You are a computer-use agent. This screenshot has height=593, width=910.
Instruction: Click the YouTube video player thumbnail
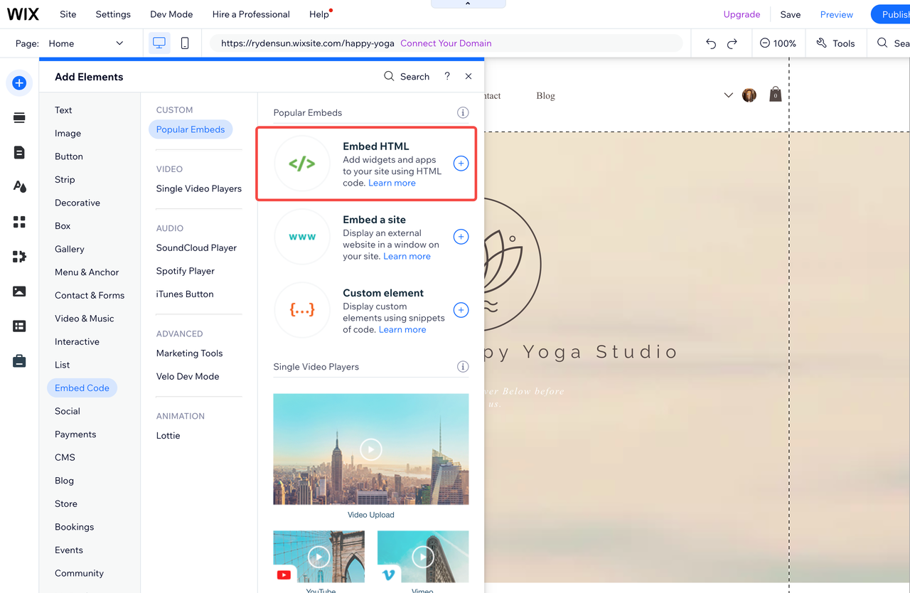point(319,557)
